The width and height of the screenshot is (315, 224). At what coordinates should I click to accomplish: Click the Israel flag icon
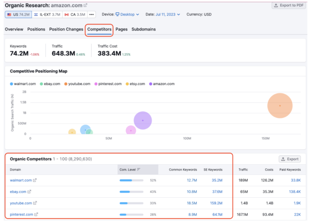[x=36, y=14]
